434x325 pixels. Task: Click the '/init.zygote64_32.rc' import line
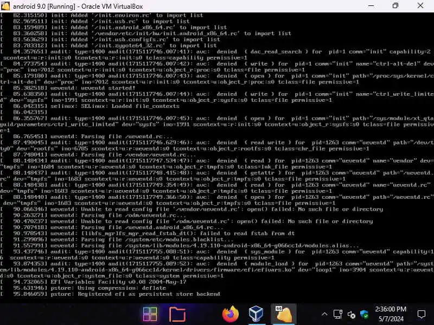[x=108, y=45]
